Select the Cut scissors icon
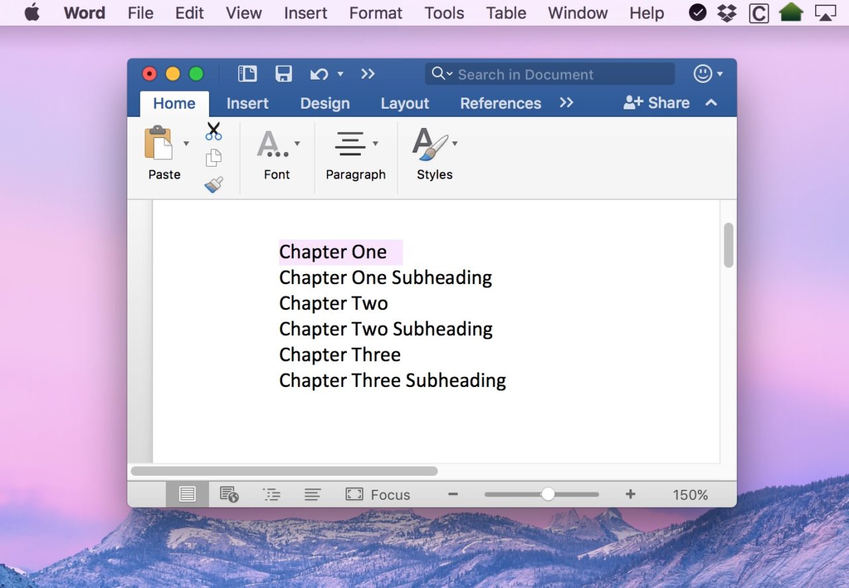This screenshot has height=588, width=849. coord(214,130)
